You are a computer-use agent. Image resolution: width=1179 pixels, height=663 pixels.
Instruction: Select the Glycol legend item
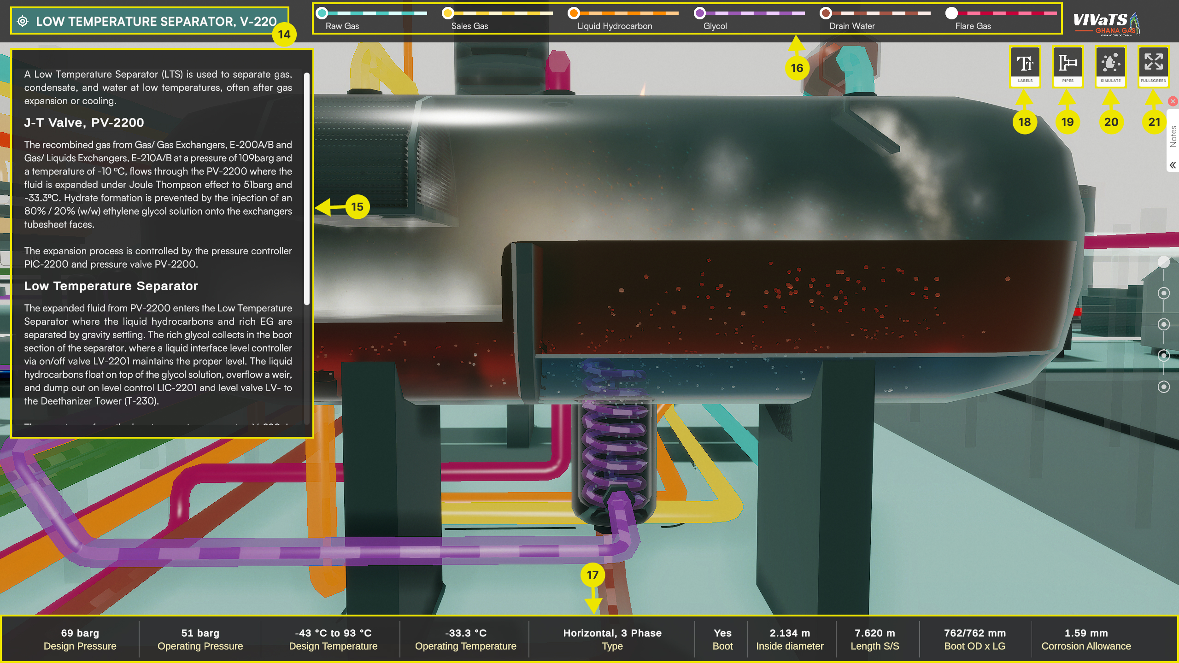pos(700,13)
